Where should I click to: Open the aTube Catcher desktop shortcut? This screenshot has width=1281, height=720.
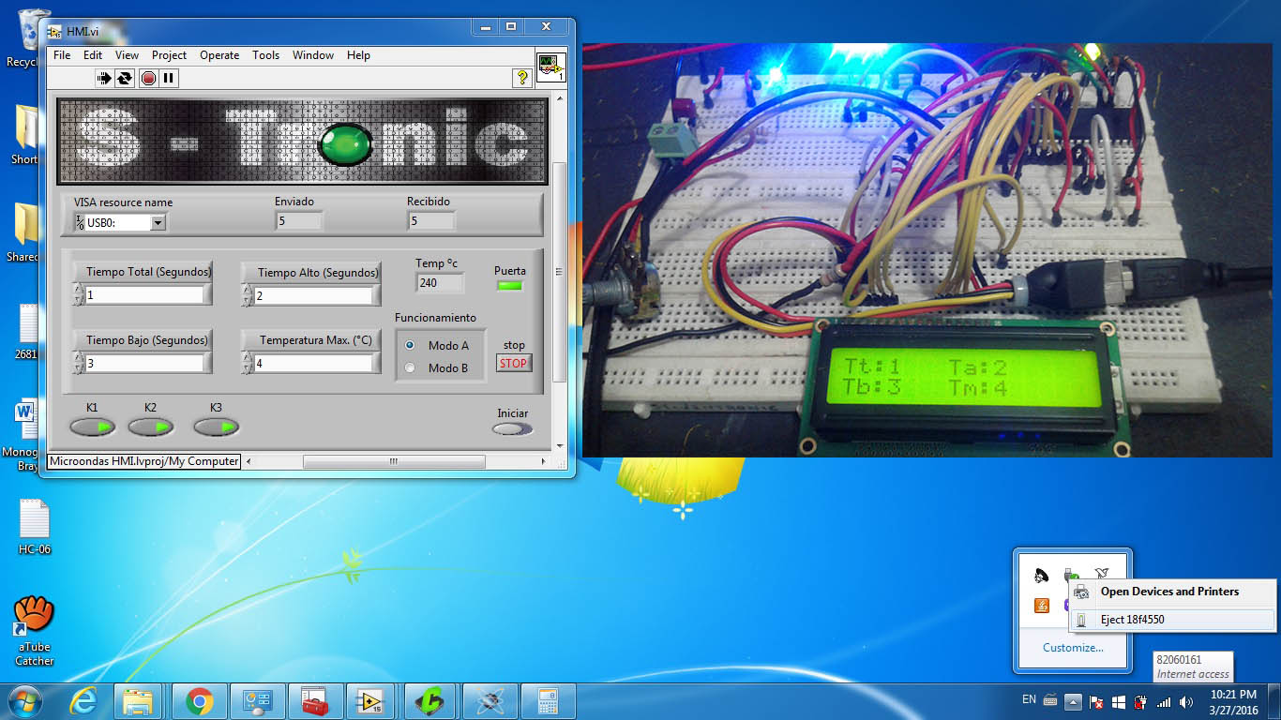pos(34,630)
